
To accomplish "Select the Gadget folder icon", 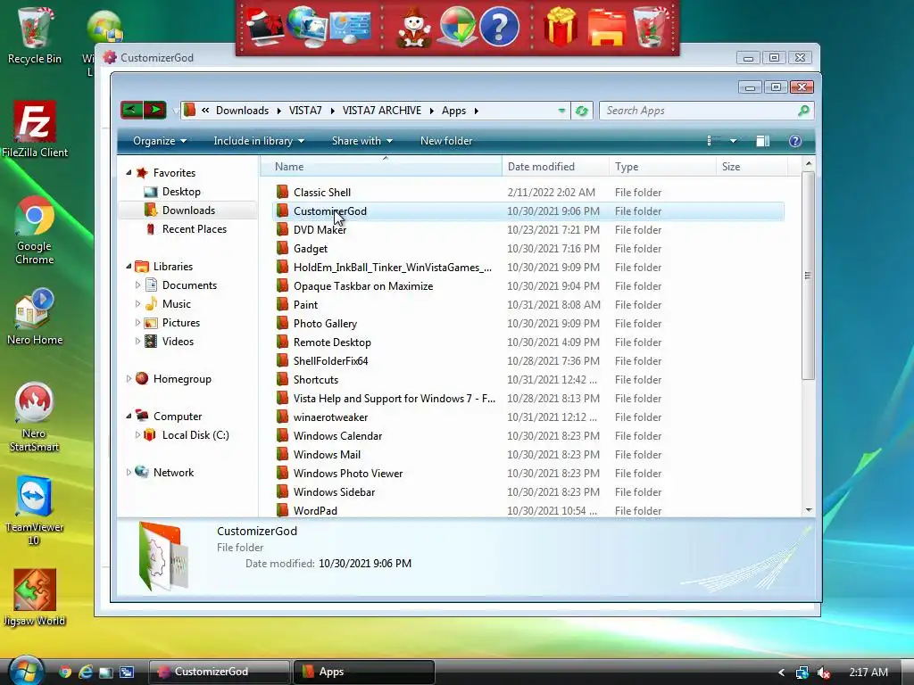I will point(282,248).
